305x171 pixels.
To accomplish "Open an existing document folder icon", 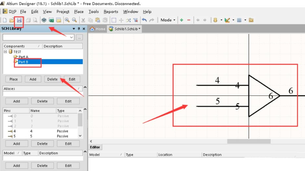I will (x=12, y=20).
